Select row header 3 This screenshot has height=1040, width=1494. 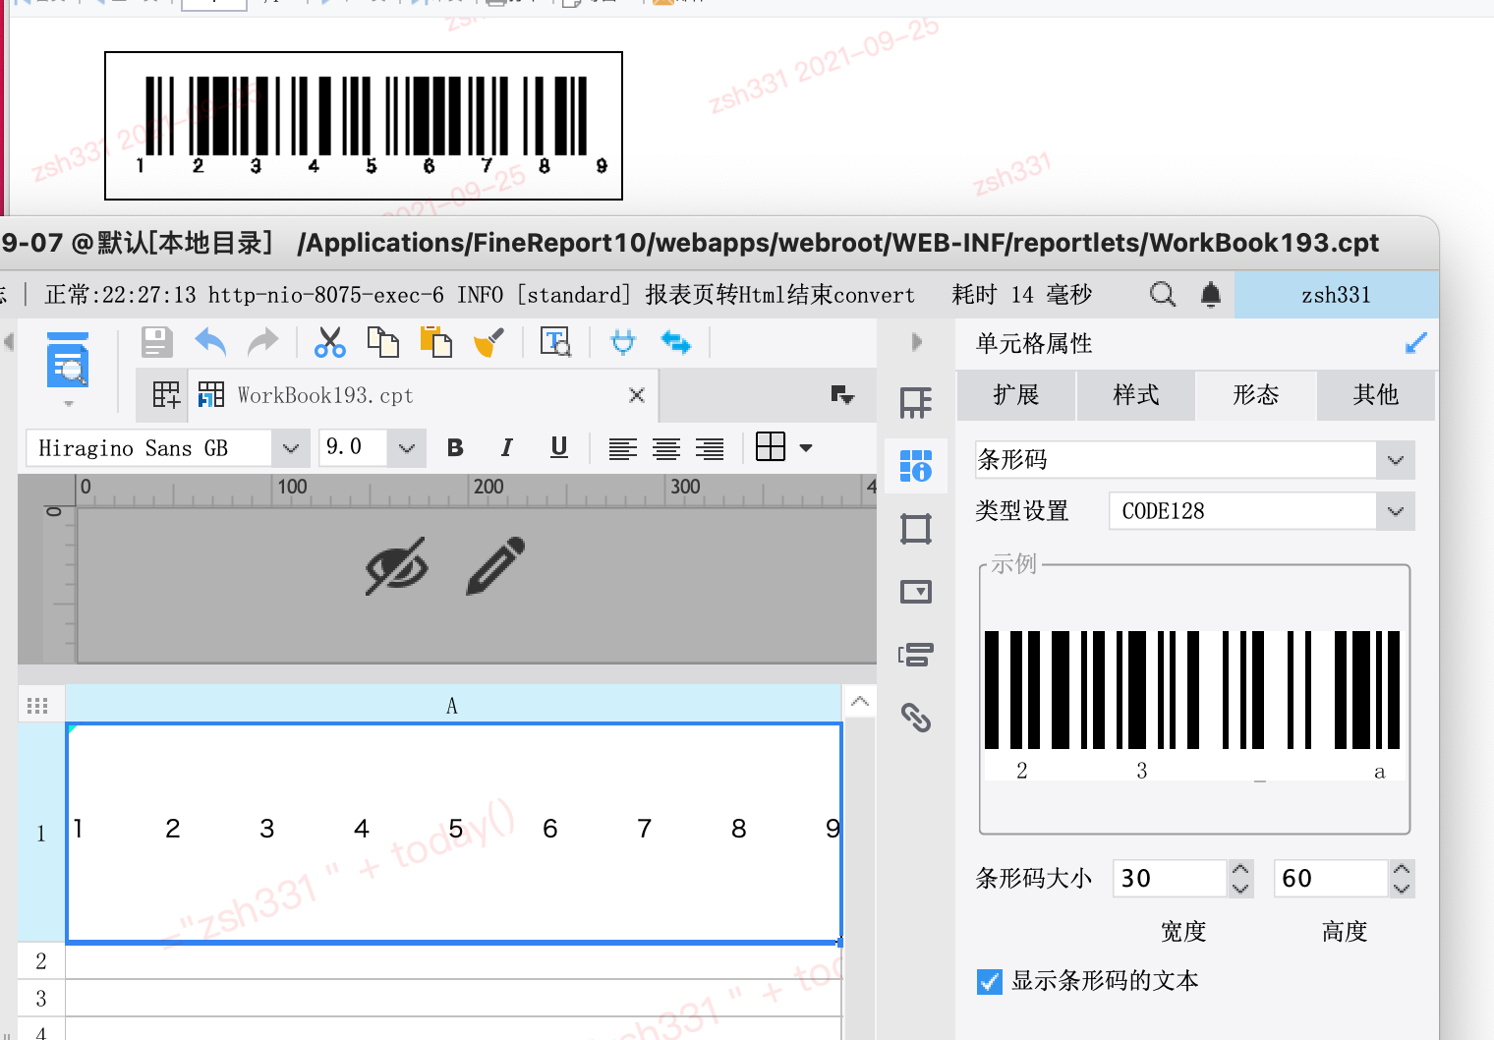point(41,999)
